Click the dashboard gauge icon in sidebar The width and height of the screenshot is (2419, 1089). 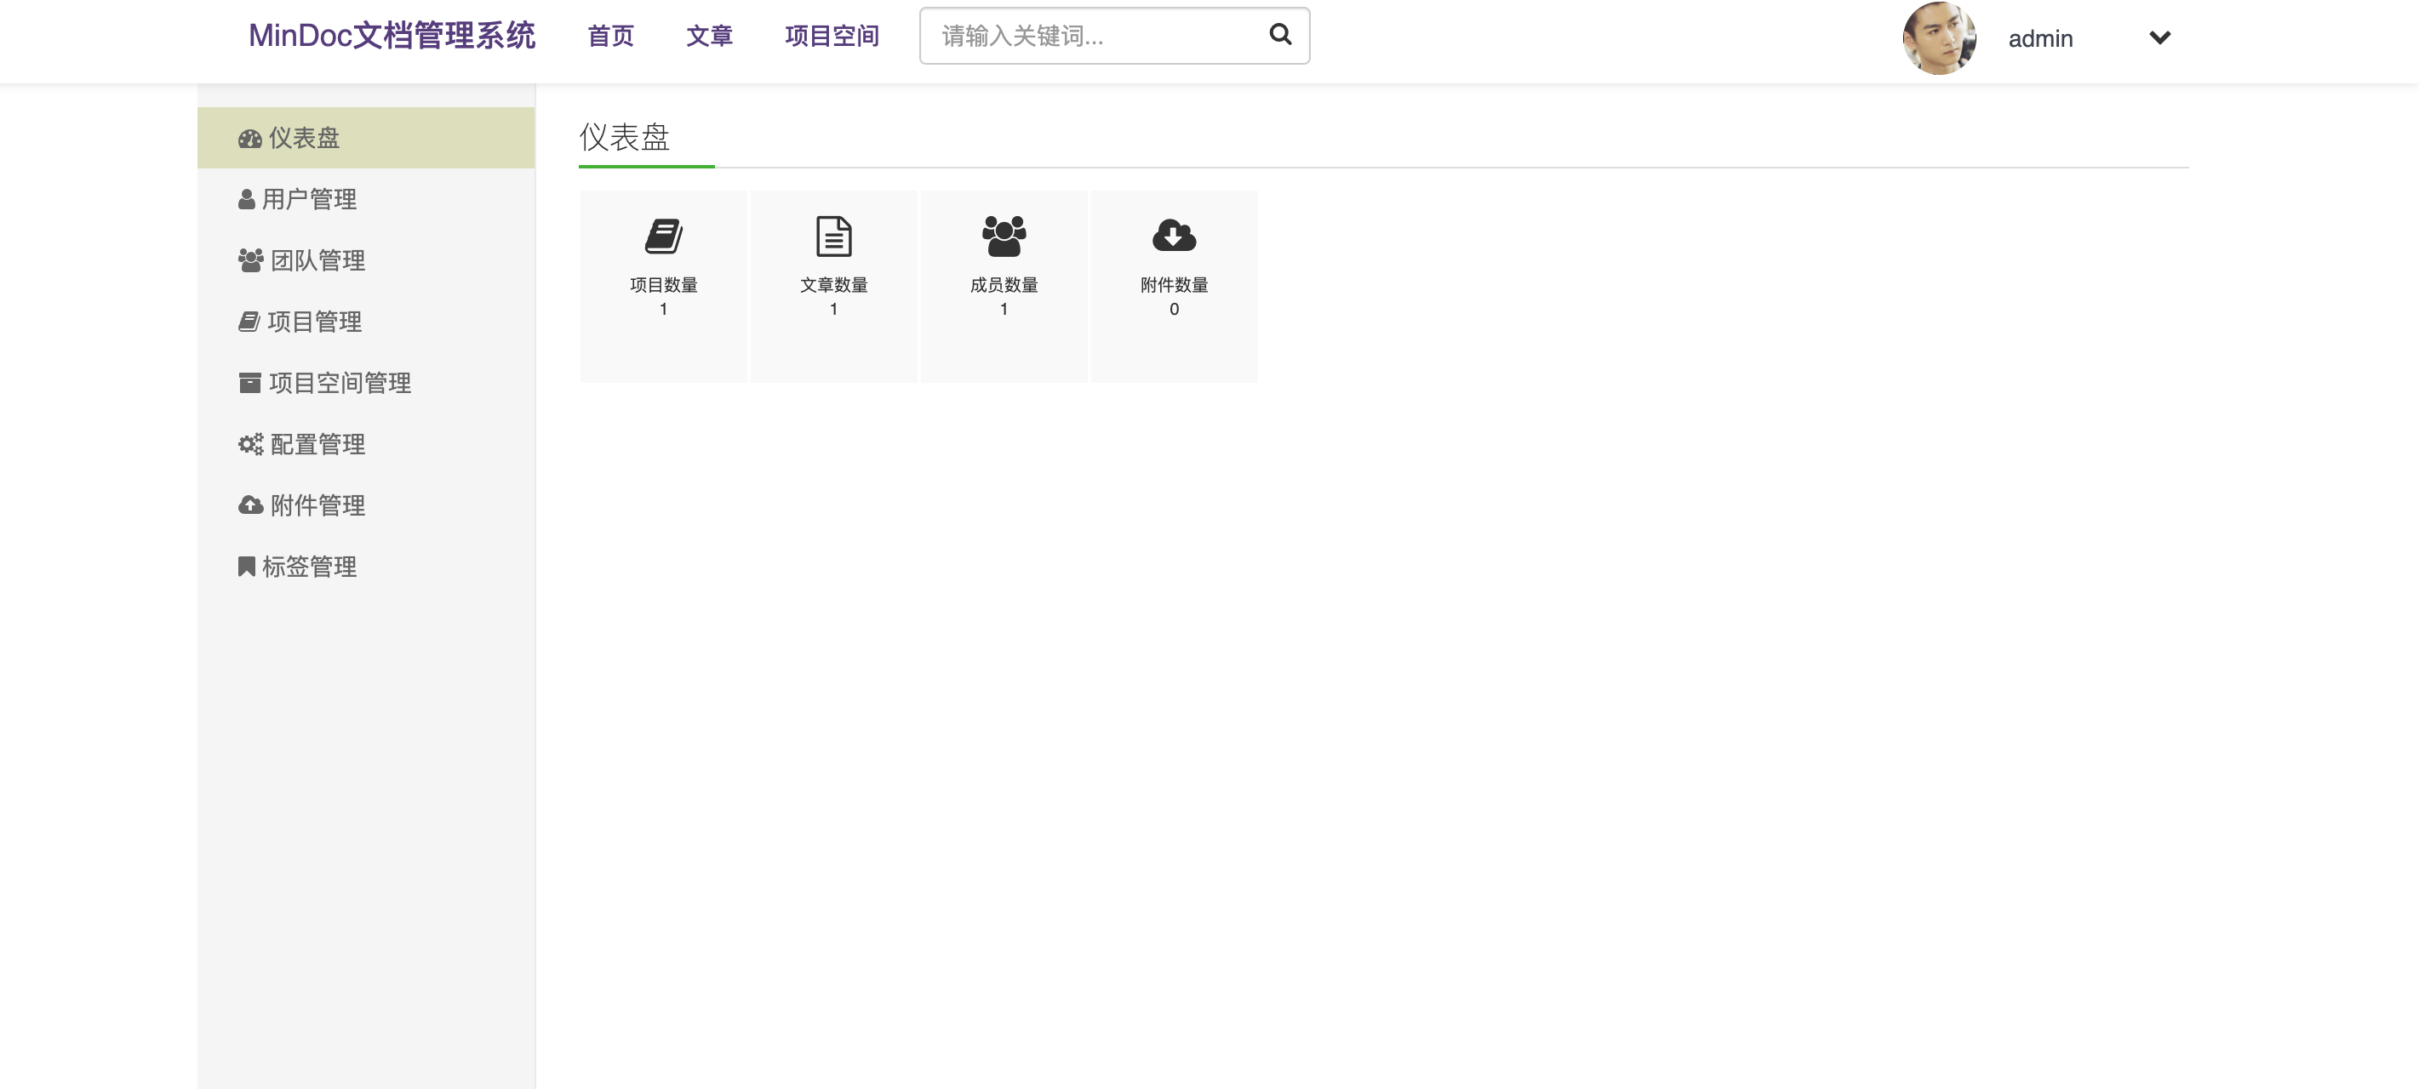[249, 139]
